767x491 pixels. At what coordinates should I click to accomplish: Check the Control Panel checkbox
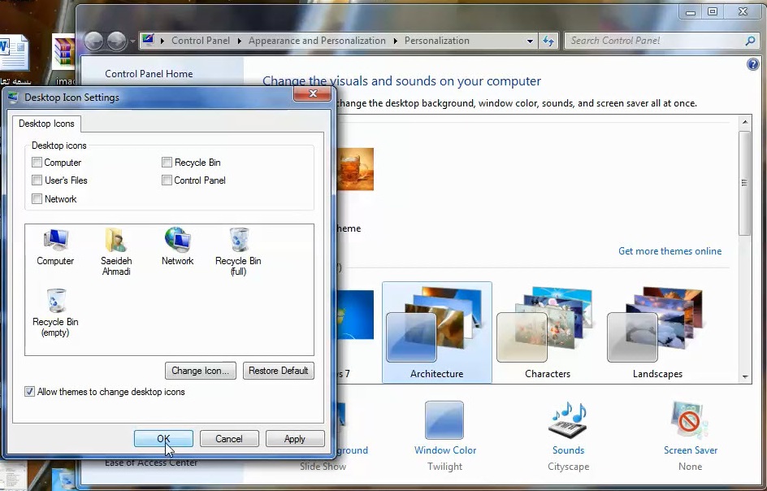pyautogui.click(x=167, y=180)
